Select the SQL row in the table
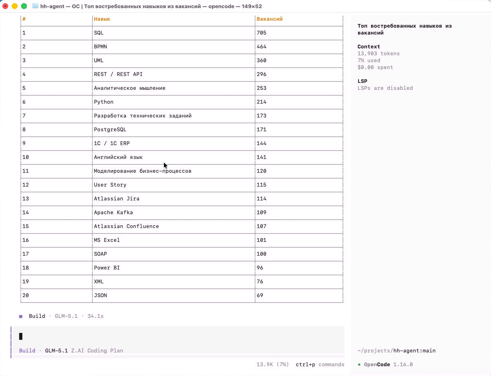This screenshot has height=376, width=491. 182,33
